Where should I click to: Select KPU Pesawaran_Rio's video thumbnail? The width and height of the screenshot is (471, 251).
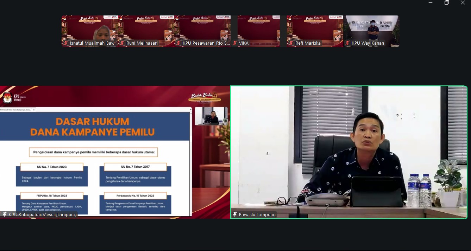202,31
